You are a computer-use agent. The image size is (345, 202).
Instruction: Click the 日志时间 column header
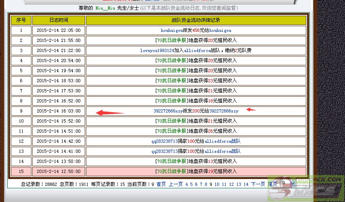coord(59,20)
